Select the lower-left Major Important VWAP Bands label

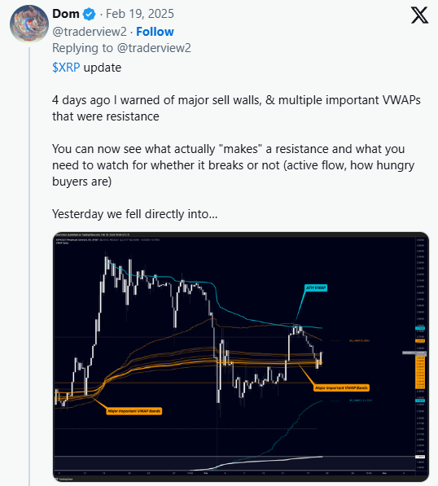134,411
